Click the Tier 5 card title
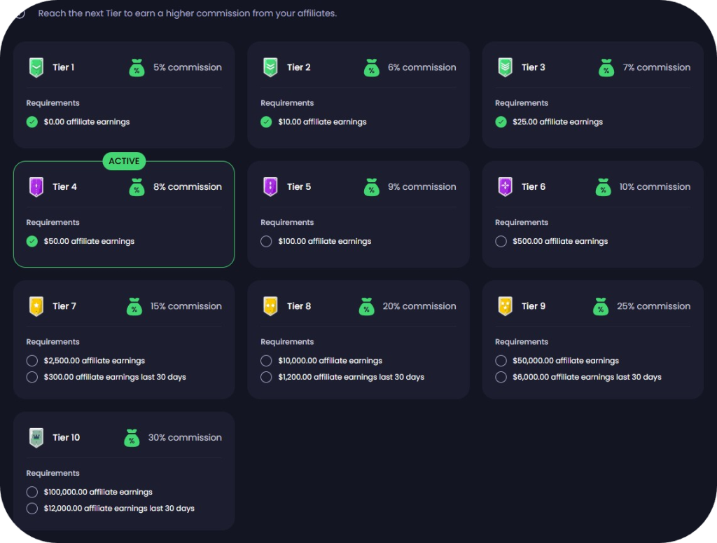Screen dimensions: 717x543 [298, 187]
